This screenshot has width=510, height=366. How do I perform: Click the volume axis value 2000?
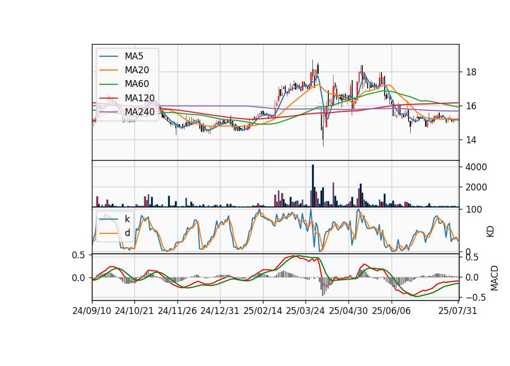click(x=476, y=187)
